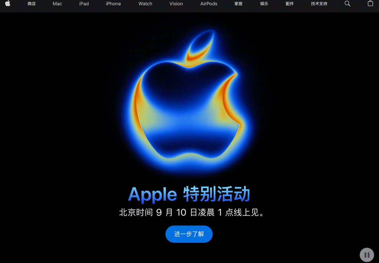This screenshot has width=379, height=263.
Task: Open the Watch menu item
Action: [145, 4]
